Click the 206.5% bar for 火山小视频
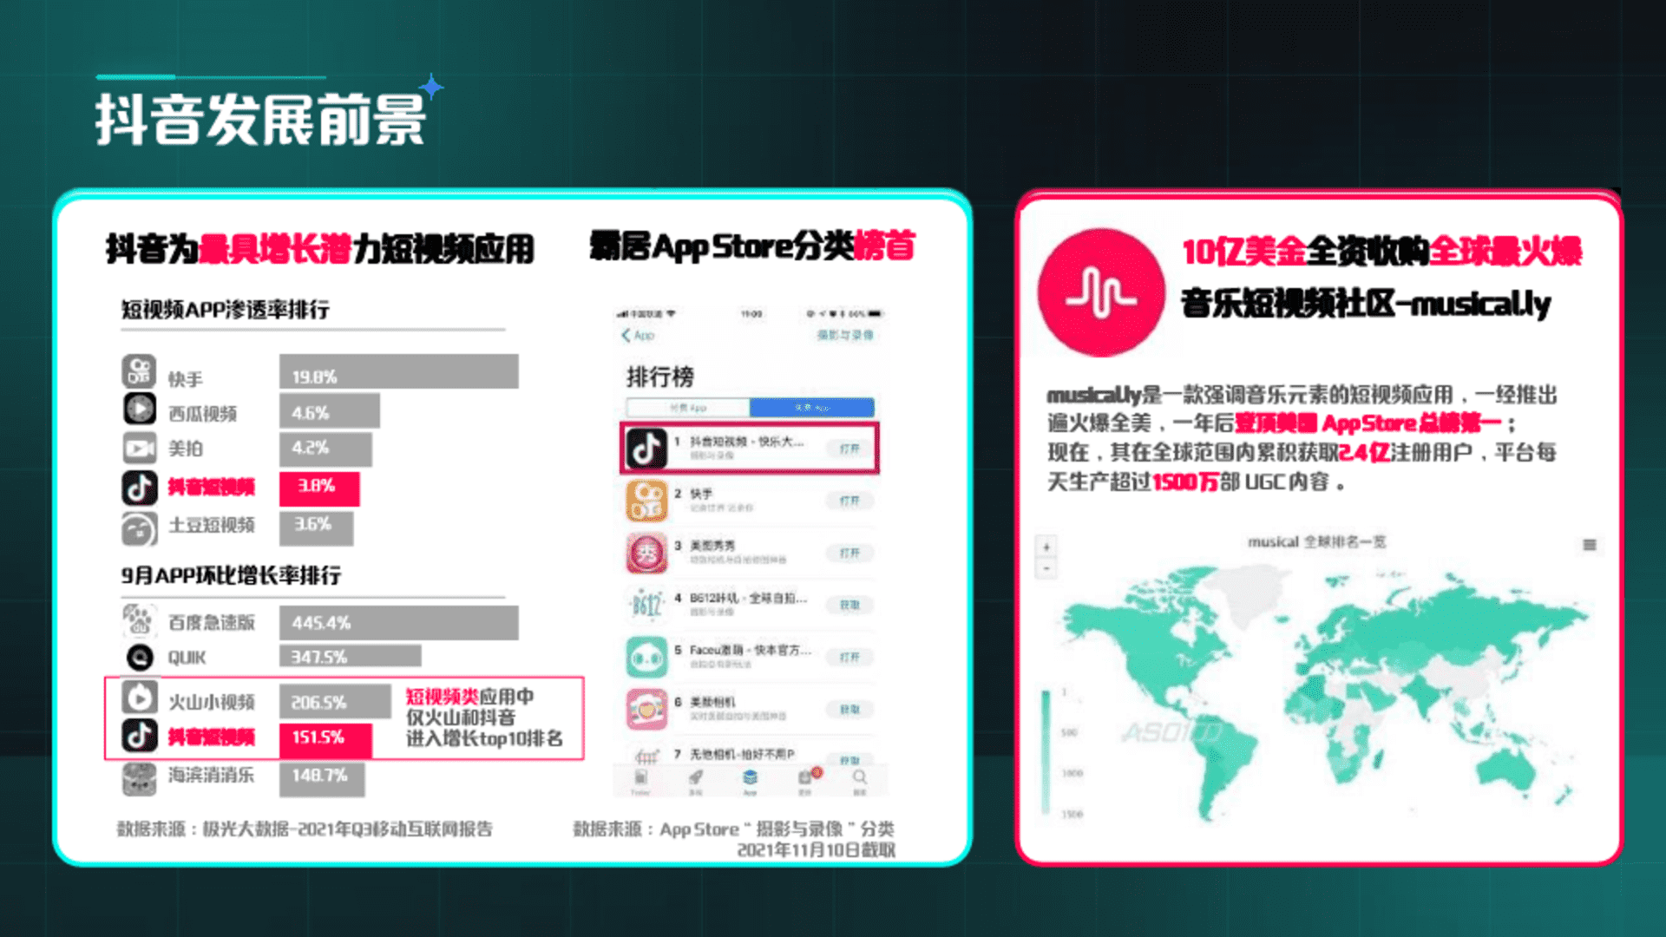1666x937 pixels. [335, 701]
